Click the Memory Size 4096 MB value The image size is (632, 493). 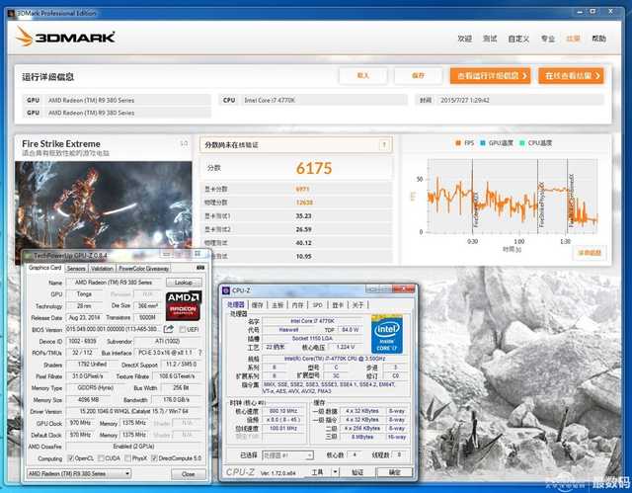(x=89, y=400)
